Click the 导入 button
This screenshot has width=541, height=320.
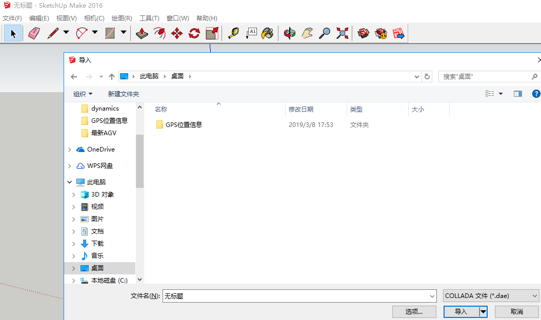pos(462,312)
